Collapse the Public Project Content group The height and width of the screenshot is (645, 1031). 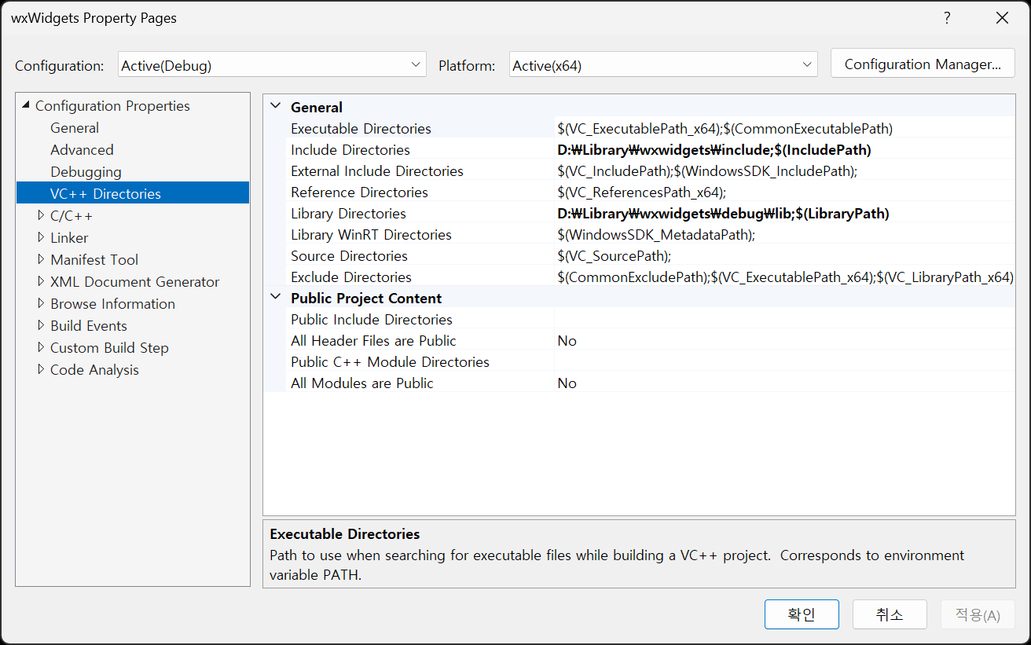click(x=275, y=298)
